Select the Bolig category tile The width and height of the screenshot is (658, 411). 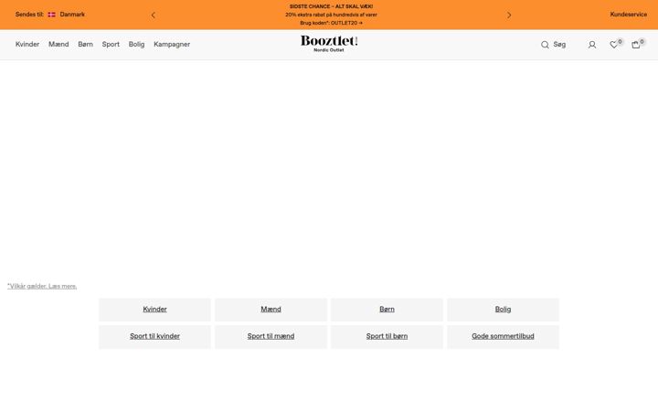[x=504, y=310]
